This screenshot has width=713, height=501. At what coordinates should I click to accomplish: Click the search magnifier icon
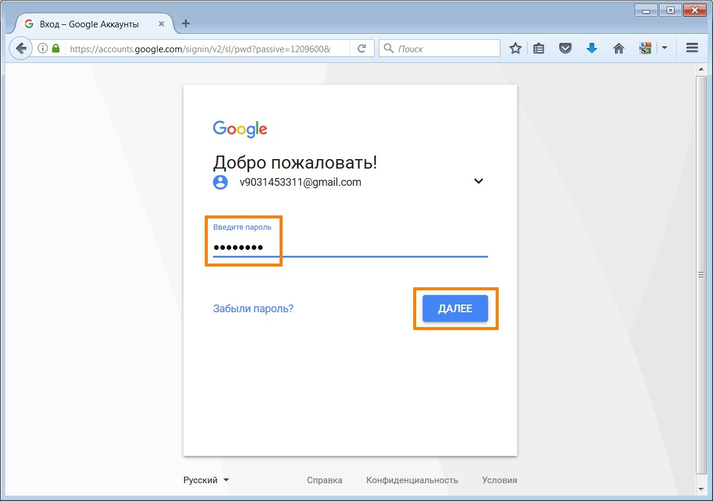tap(389, 49)
